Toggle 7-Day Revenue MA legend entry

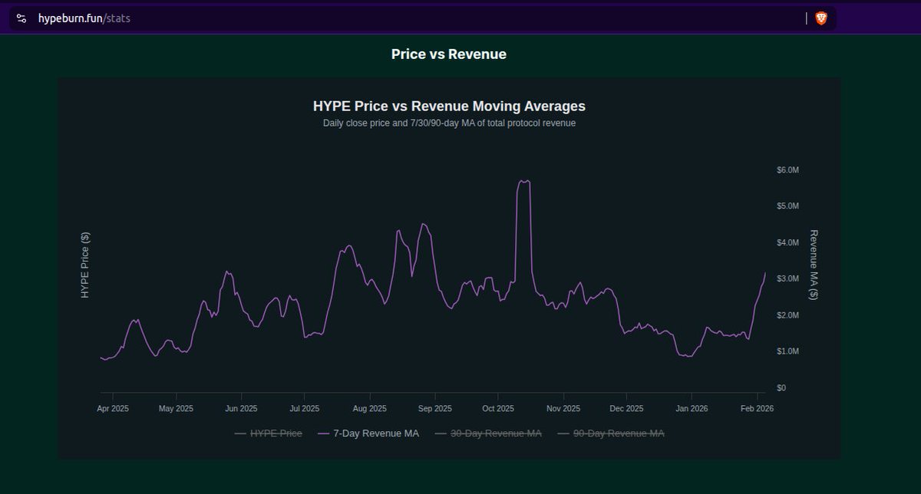pos(368,433)
